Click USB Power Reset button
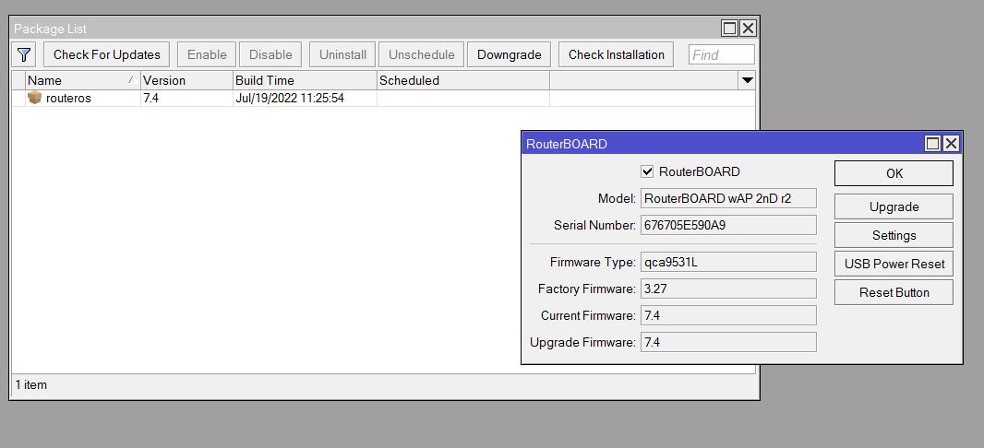Viewport: 984px width, 448px height. 894,264
